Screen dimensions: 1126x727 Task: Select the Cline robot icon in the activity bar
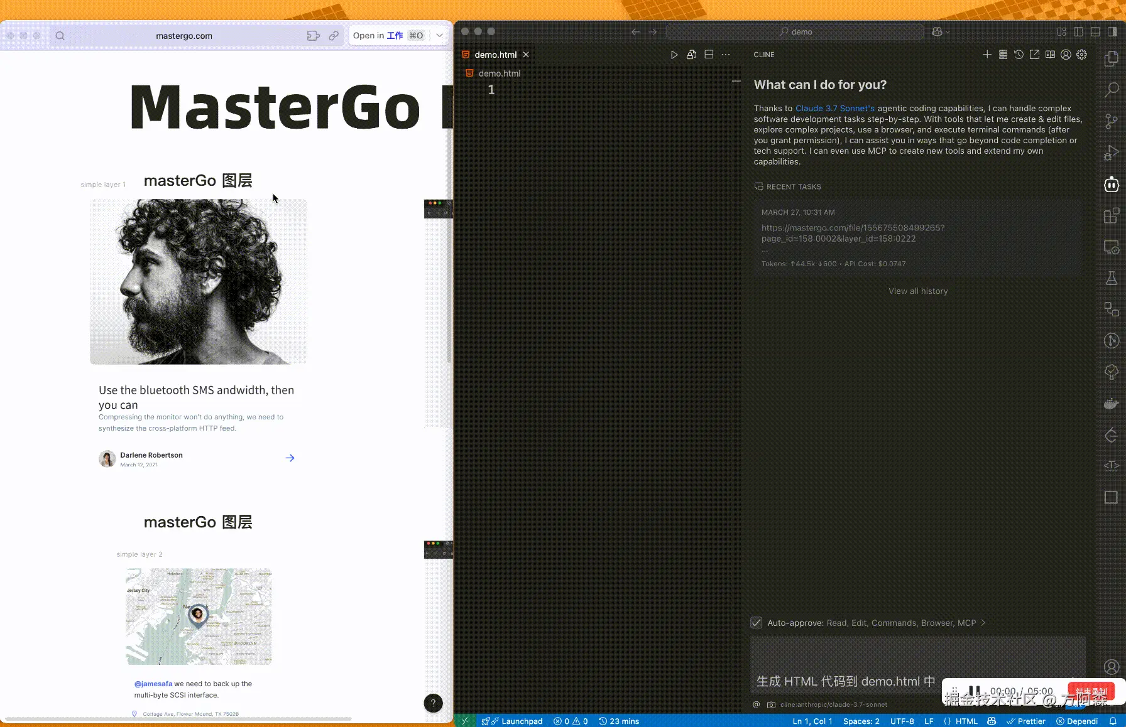(1111, 184)
